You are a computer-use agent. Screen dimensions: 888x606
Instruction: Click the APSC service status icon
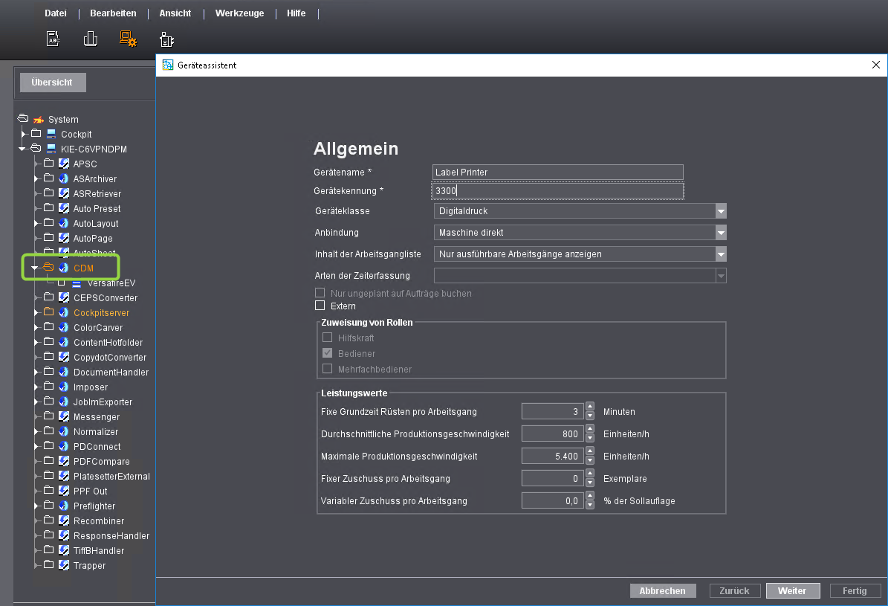click(x=64, y=164)
